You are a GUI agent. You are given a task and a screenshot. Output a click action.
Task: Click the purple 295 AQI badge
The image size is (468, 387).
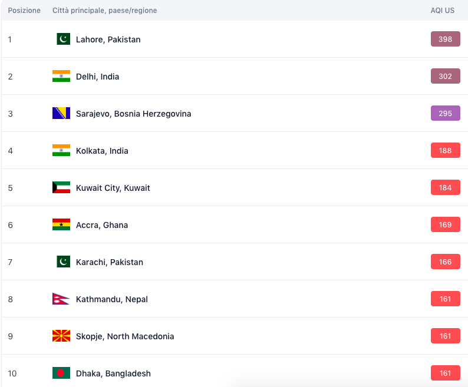click(446, 113)
